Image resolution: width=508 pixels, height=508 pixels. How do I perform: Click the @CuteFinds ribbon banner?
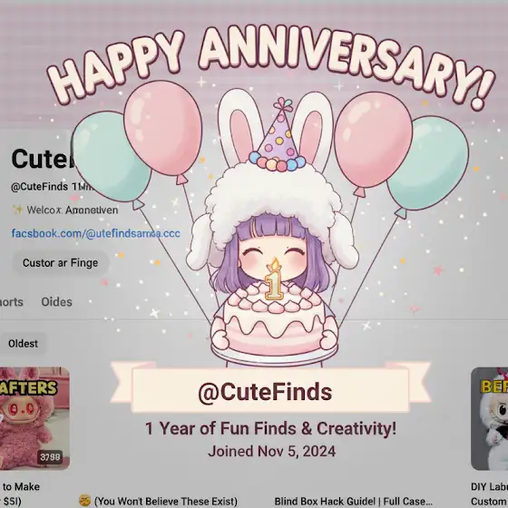(270, 390)
